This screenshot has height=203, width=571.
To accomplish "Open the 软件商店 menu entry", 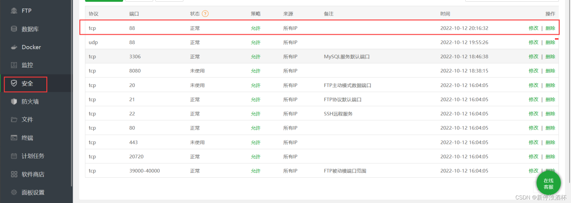I will 33,174.
